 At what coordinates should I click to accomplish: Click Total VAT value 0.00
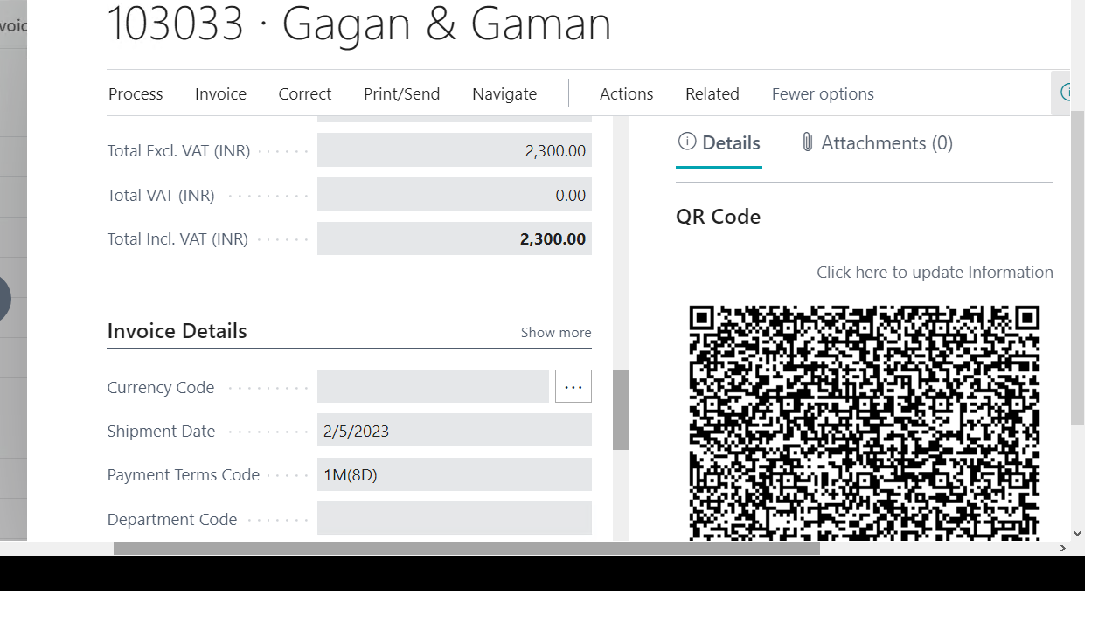pos(455,195)
